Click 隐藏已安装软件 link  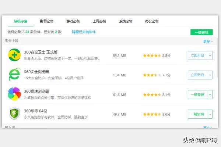click(84, 32)
